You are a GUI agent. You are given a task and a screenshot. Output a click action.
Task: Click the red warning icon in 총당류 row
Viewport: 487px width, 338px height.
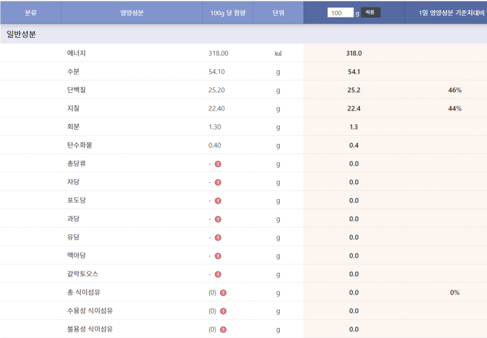(x=218, y=164)
